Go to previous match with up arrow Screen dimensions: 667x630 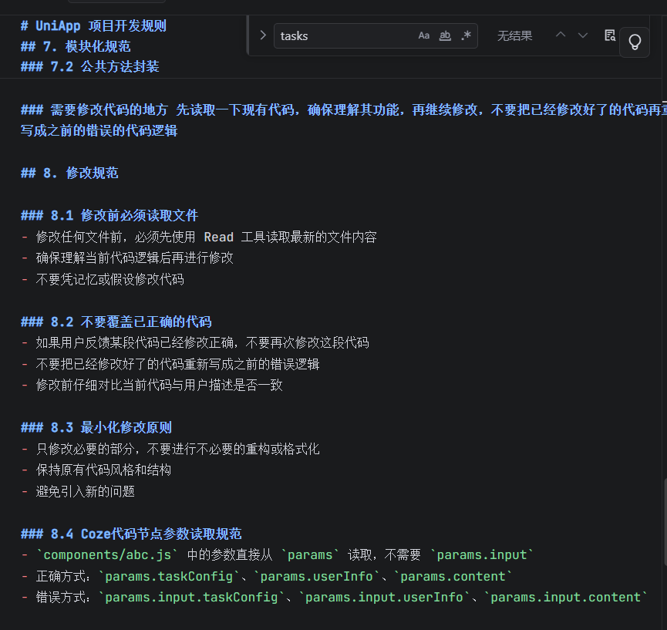[x=561, y=35]
